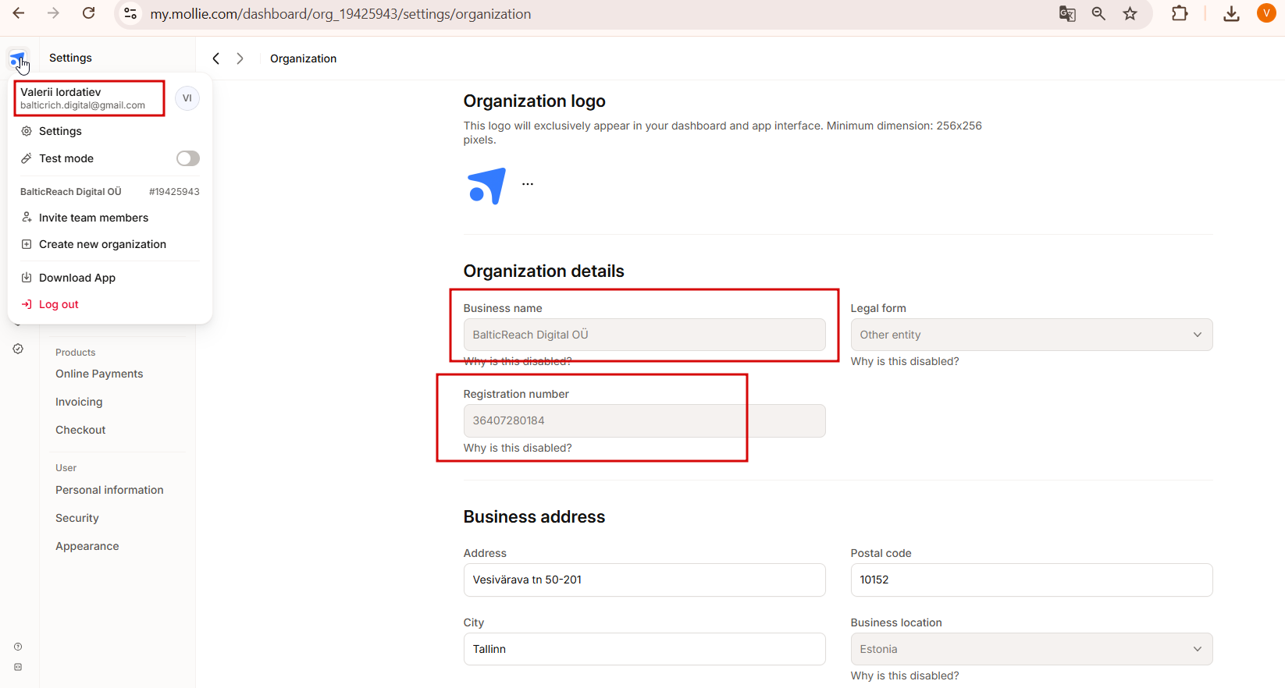The image size is (1285, 688).
Task: Go to Personal information settings
Action: pos(109,490)
